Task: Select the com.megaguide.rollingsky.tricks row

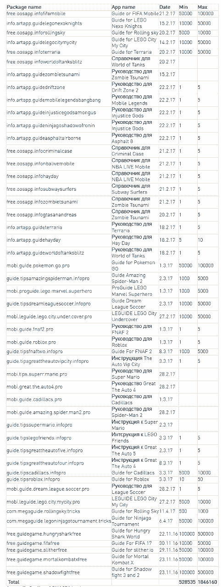Action: [x=110, y=511]
